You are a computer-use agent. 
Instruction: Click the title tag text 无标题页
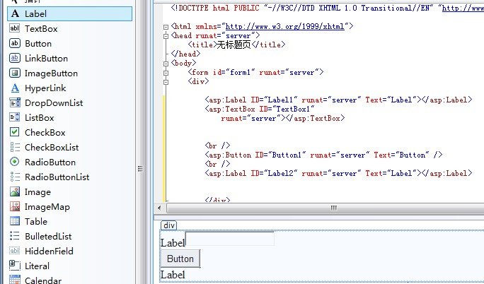(234, 45)
